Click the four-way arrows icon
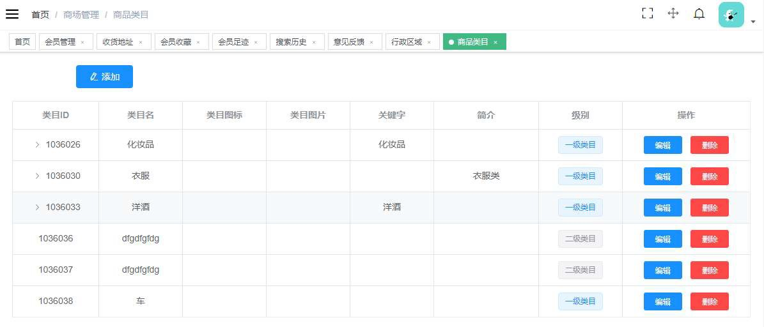The height and width of the screenshot is (327, 764). click(673, 13)
